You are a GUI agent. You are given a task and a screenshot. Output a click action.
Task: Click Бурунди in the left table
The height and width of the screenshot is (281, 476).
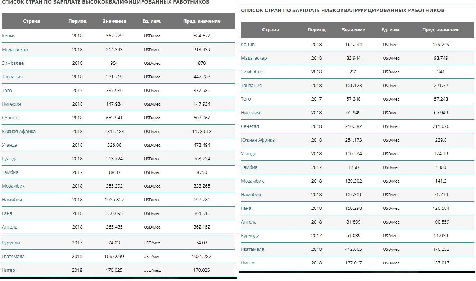(x=11, y=243)
